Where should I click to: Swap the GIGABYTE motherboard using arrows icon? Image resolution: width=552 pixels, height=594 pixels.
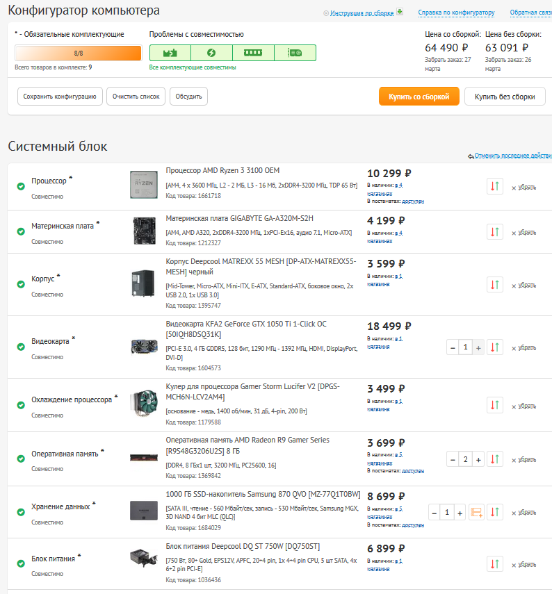[x=495, y=231]
